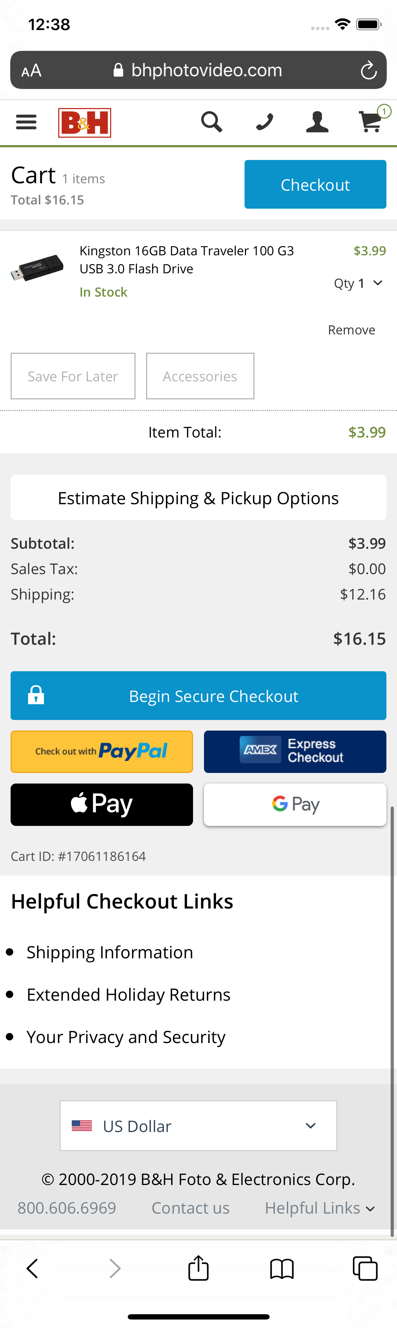
Task: Open the Shipping Information link
Action: click(x=110, y=952)
